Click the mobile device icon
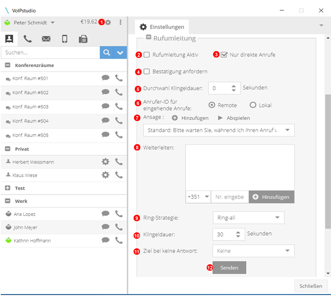Image resolution: width=331 pixels, height=301 pixels. pos(64,39)
